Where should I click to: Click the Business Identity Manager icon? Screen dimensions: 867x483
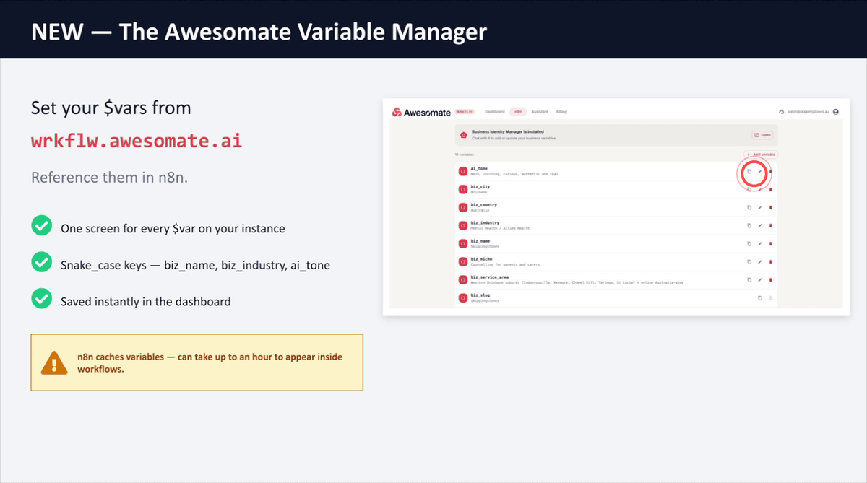point(464,134)
